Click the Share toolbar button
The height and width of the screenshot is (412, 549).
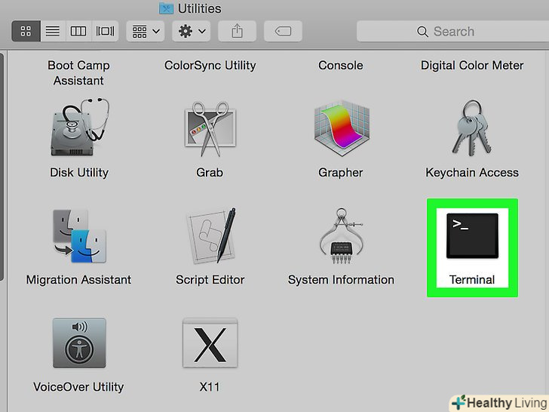[237, 31]
